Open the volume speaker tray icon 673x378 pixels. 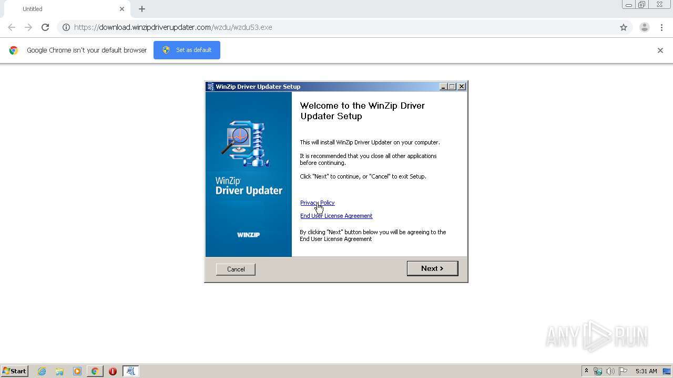610,371
